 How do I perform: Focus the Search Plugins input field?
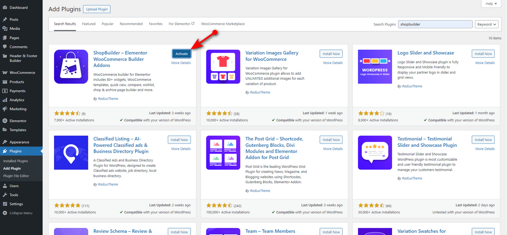tap(435, 24)
